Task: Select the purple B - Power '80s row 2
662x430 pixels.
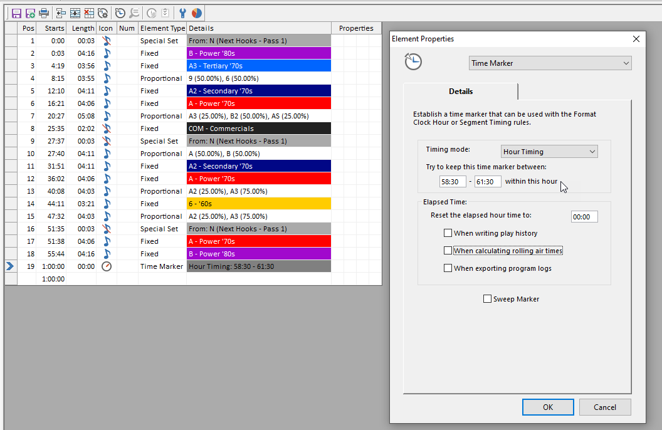Action: pyautogui.click(x=259, y=53)
